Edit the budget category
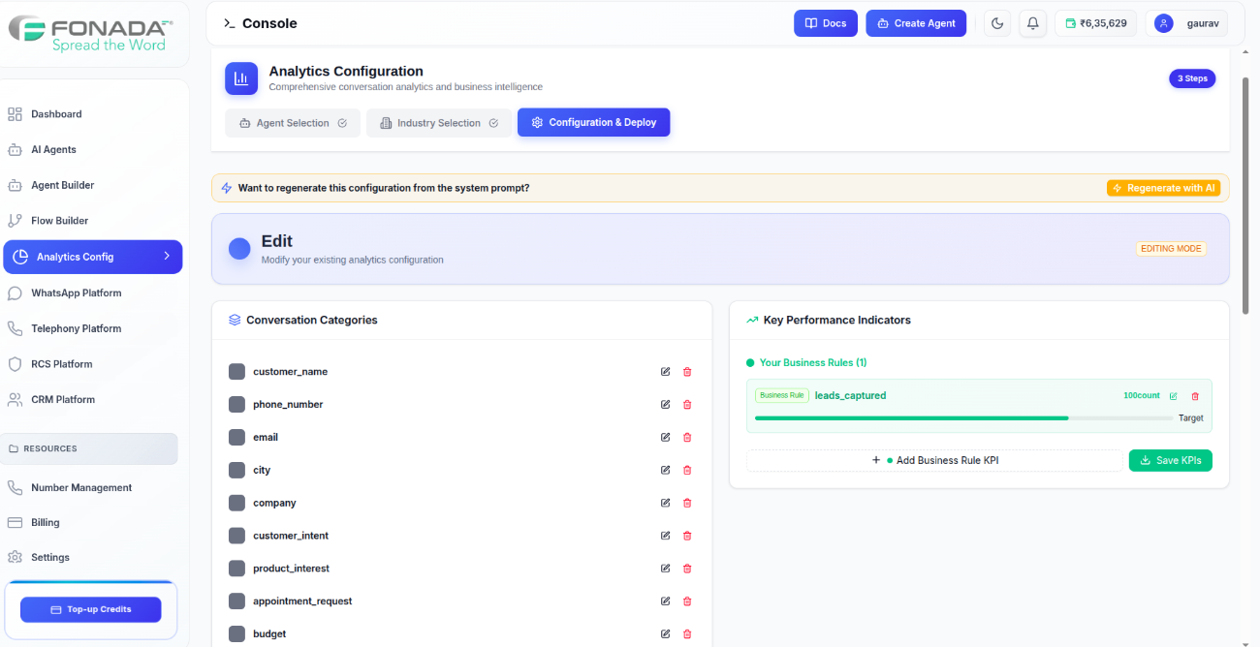The height and width of the screenshot is (647, 1260). 665,634
